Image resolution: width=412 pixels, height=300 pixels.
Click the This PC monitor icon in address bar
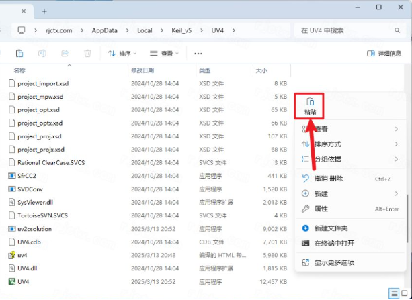click(22, 30)
